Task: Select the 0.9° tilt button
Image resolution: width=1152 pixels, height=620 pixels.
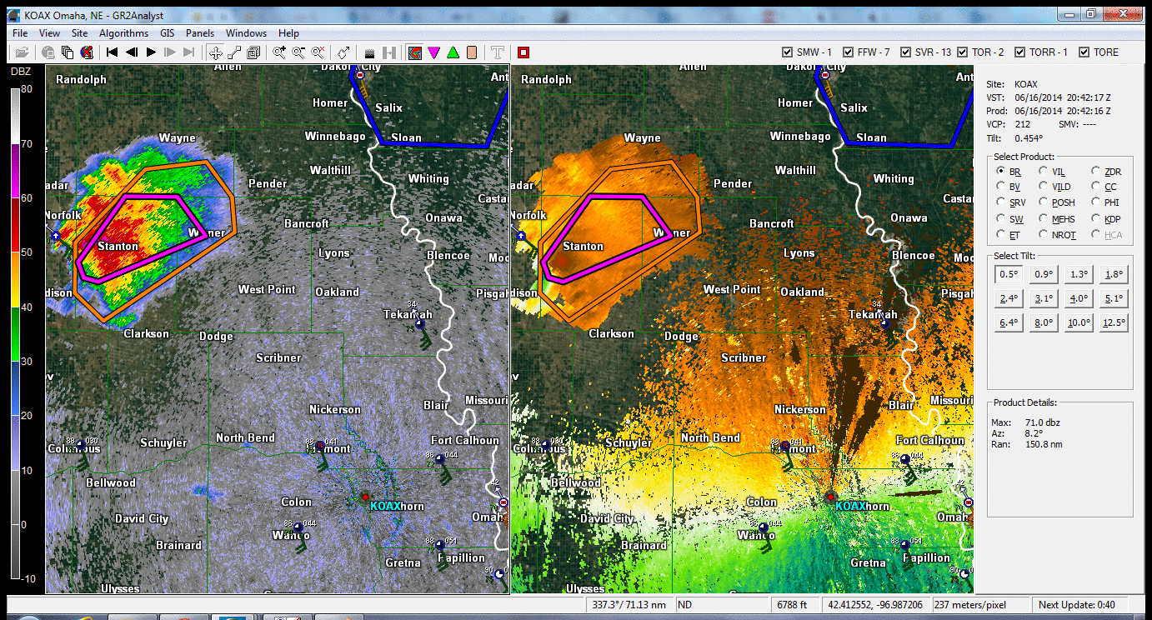Action: pyautogui.click(x=1044, y=274)
